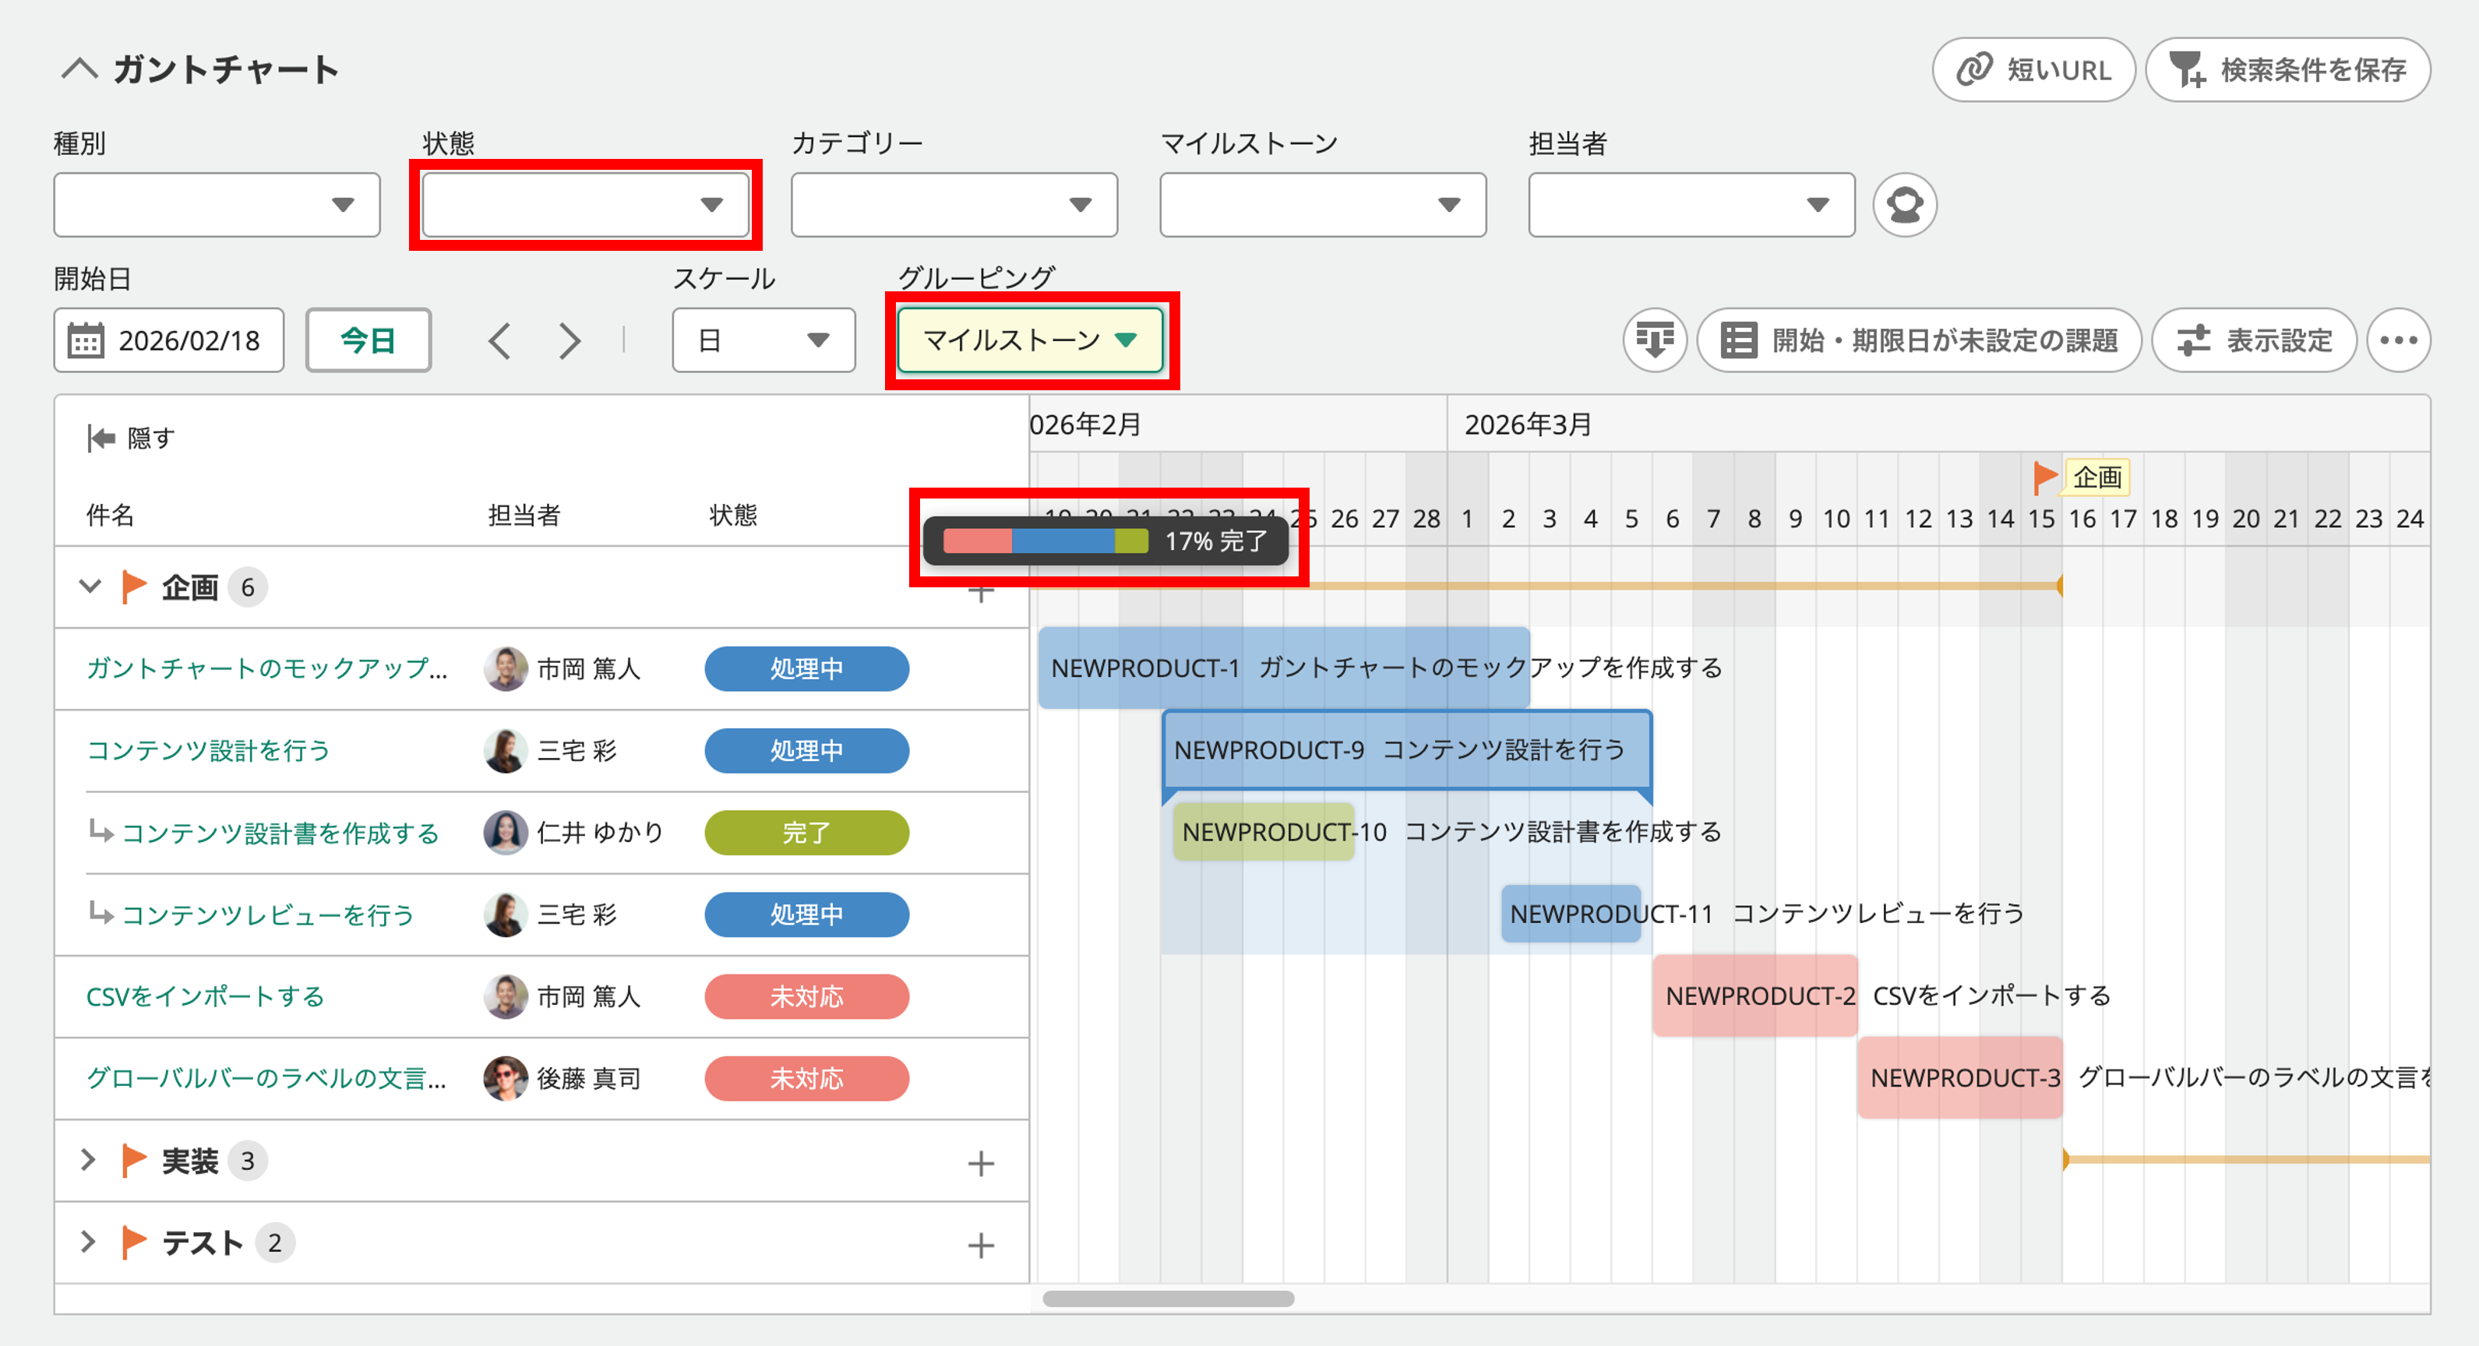Click the 今日 button
2479x1346 pixels.
click(x=368, y=340)
